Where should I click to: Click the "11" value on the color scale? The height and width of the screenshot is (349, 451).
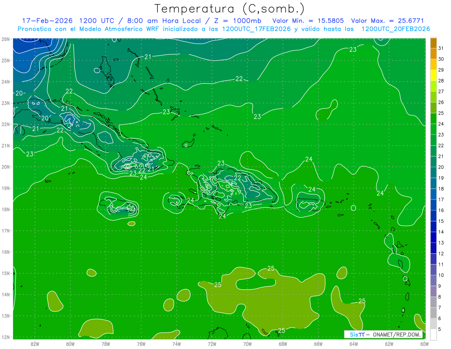click(441, 264)
